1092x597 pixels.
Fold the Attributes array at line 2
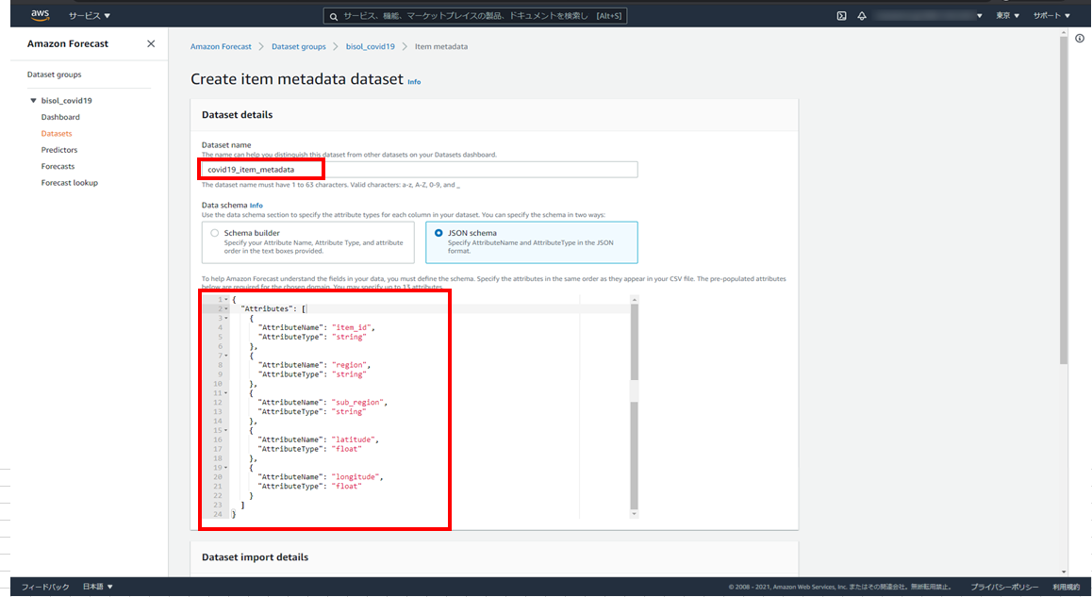click(x=226, y=309)
